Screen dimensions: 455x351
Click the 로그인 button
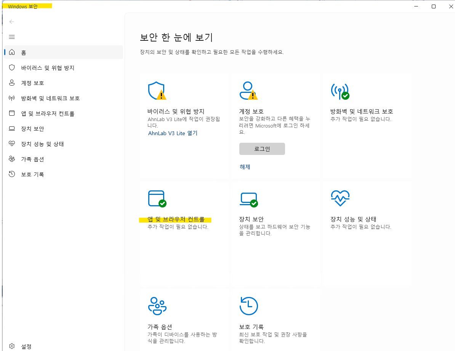262,149
